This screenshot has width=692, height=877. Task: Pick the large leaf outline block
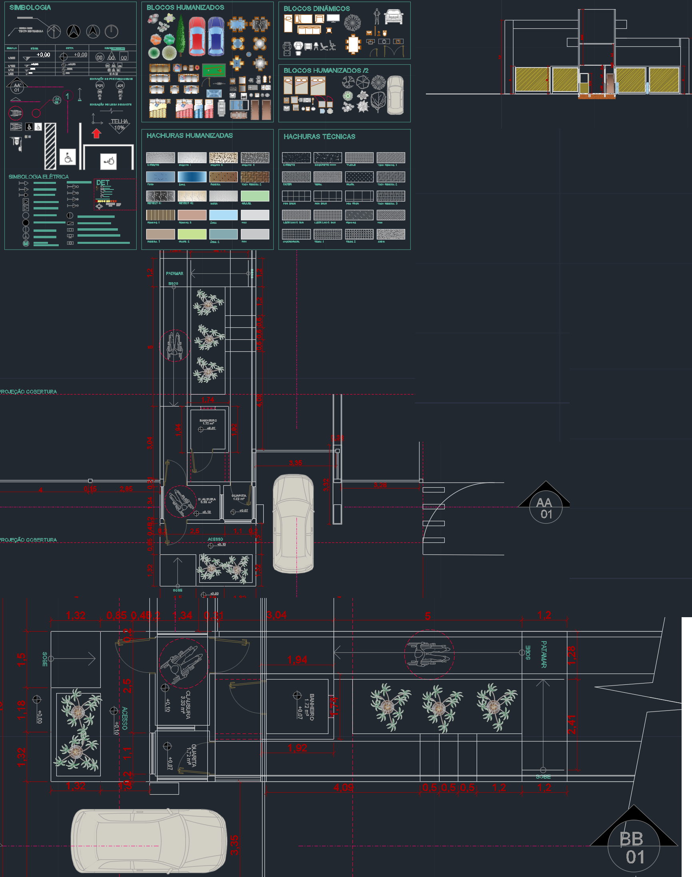click(378, 102)
